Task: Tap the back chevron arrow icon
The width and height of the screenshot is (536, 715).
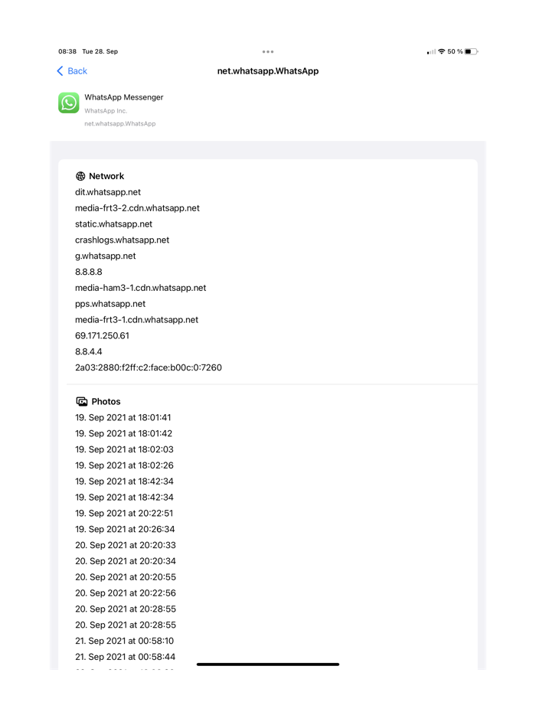Action: [x=58, y=70]
